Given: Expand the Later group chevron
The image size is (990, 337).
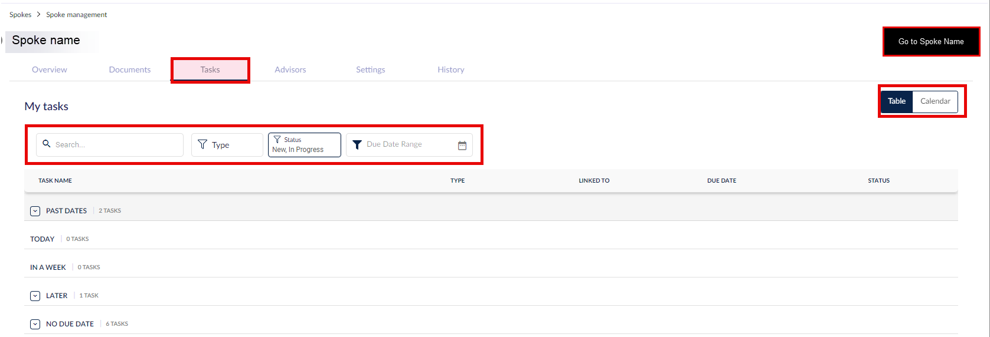Looking at the screenshot, I should [35, 296].
